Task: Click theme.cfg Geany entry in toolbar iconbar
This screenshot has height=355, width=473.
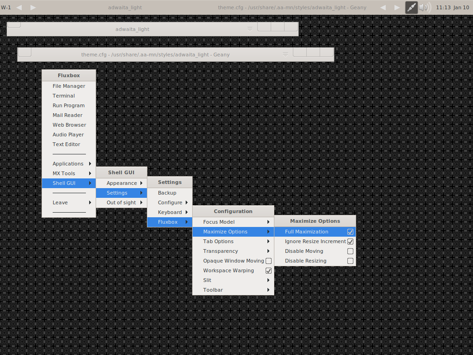Action: [292, 7]
